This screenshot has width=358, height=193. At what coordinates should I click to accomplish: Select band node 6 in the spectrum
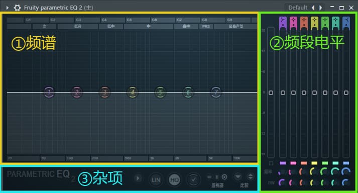[x=188, y=92]
